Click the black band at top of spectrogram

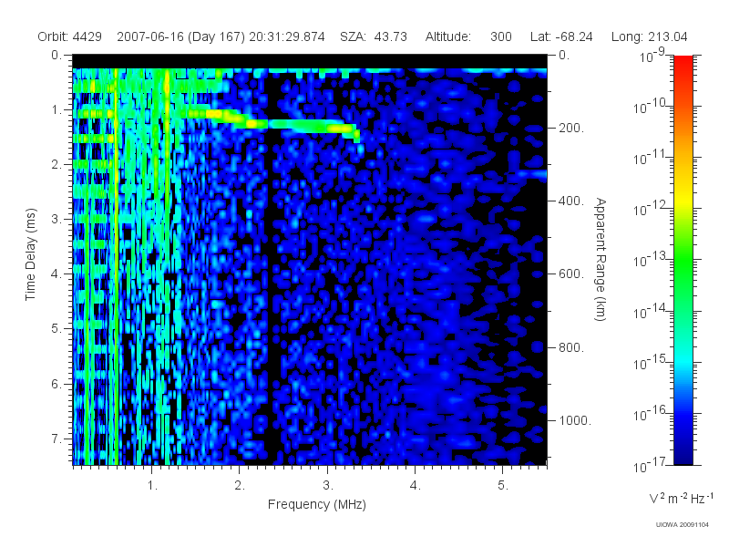pyautogui.click(x=310, y=61)
